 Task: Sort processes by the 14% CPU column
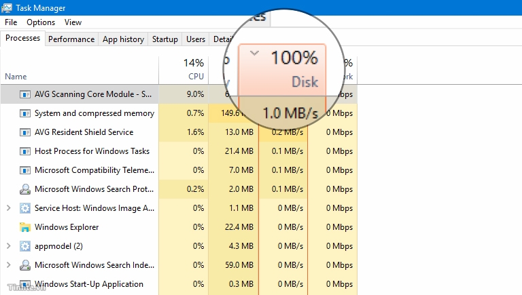click(x=184, y=70)
